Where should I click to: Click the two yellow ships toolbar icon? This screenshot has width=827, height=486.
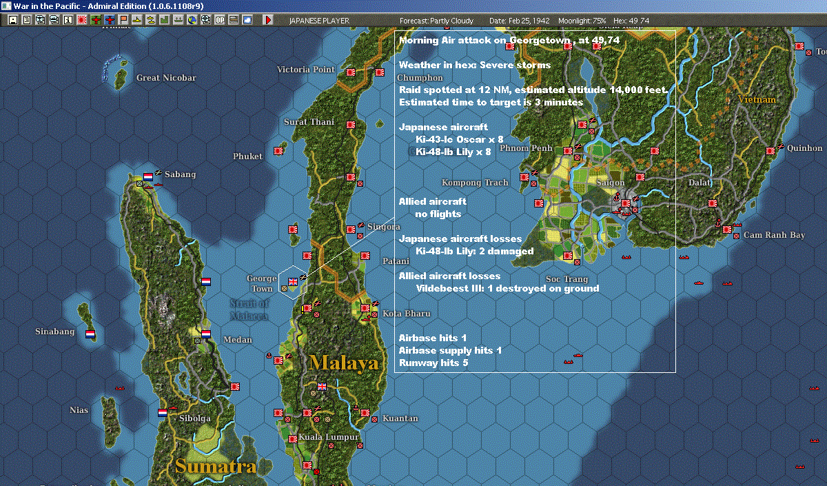pos(150,20)
